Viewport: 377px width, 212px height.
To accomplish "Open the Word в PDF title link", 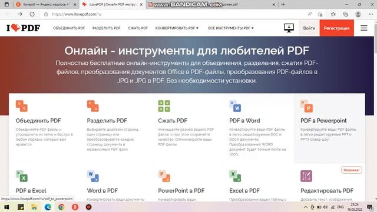I will (102, 191).
